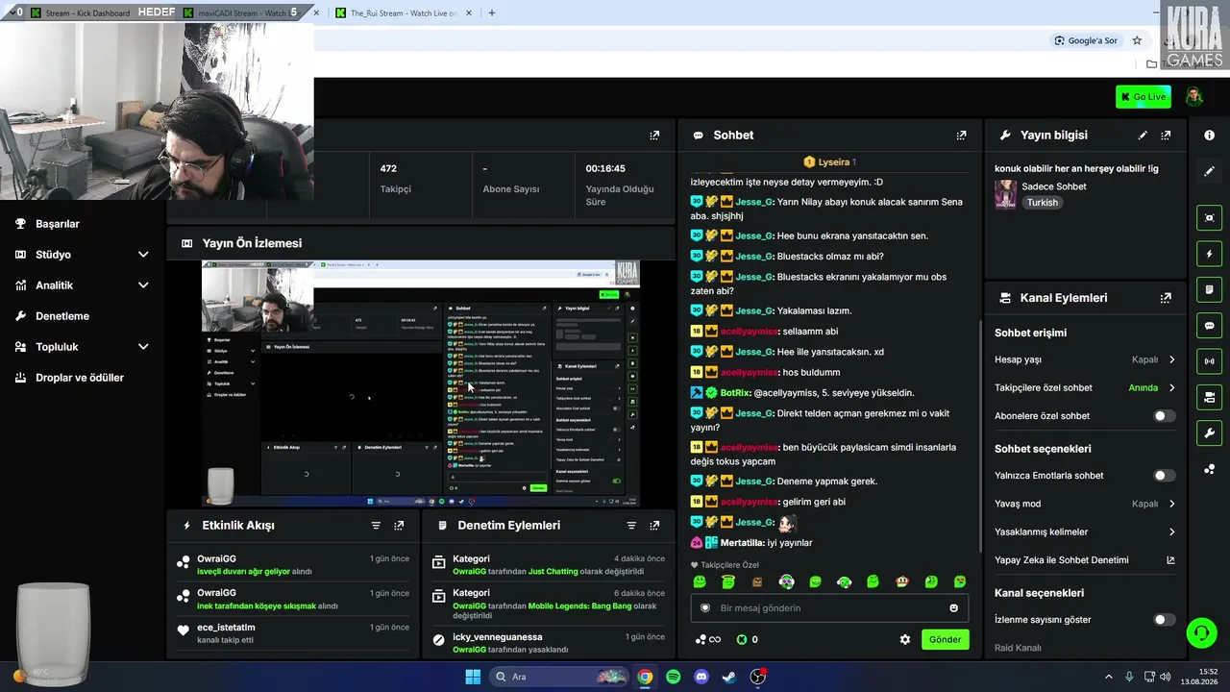The width and height of the screenshot is (1230, 692).
Task: Bookmark the page with the star icon
Action: click(x=1137, y=40)
